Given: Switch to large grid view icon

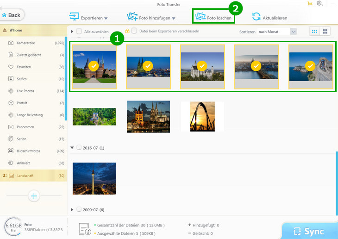Looking at the screenshot, I should point(325,31).
